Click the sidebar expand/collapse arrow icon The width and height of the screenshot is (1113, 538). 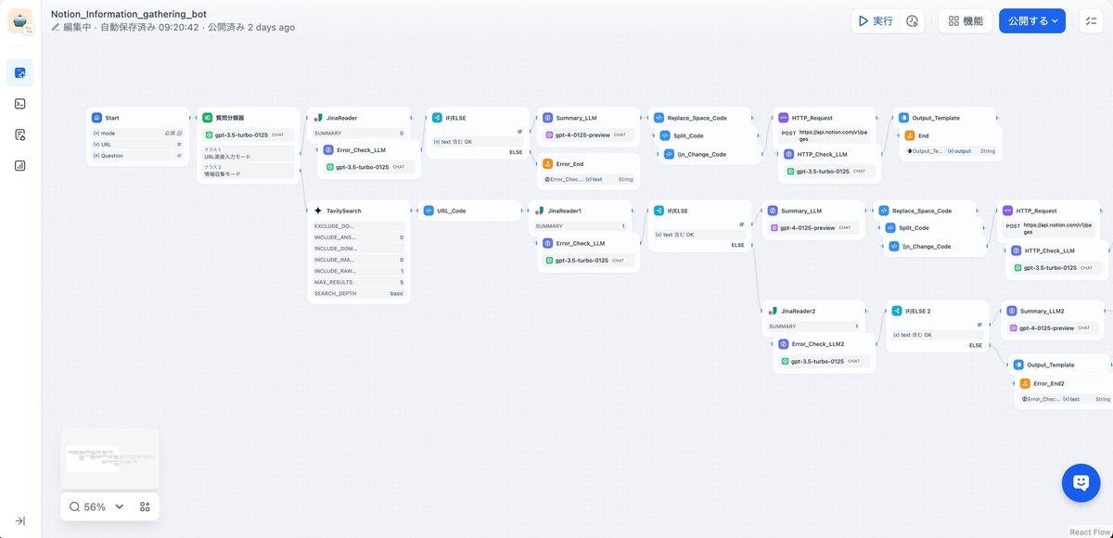coord(20,520)
